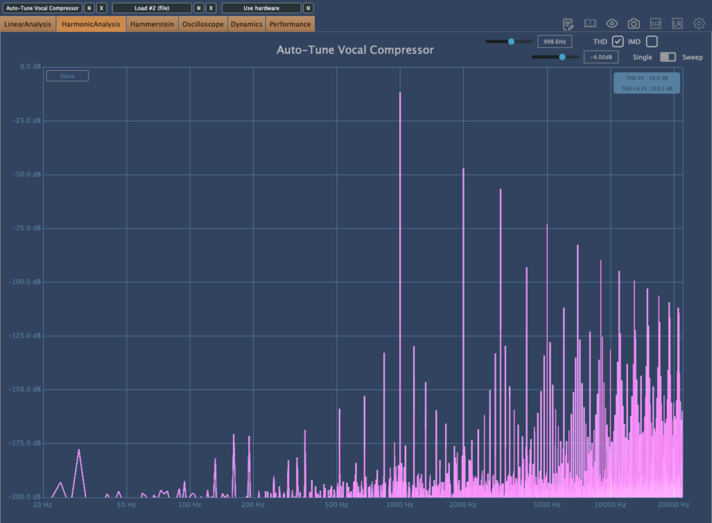Image resolution: width=712 pixels, height=523 pixels.
Task: Click the THD readout box on the graph
Action: point(647,83)
